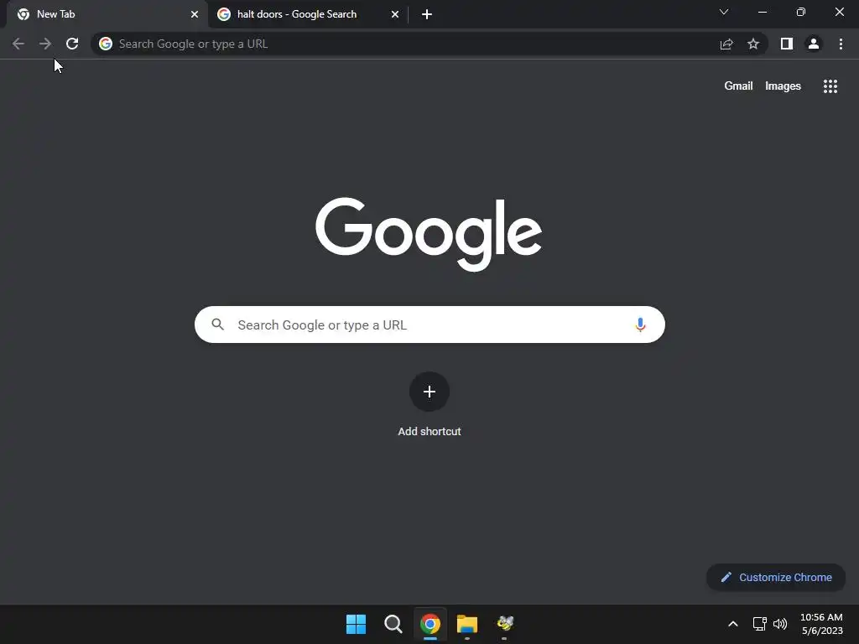This screenshot has height=644, width=859.
Task: Click the Add shortcut plus button
Action: tap(429, 392)
